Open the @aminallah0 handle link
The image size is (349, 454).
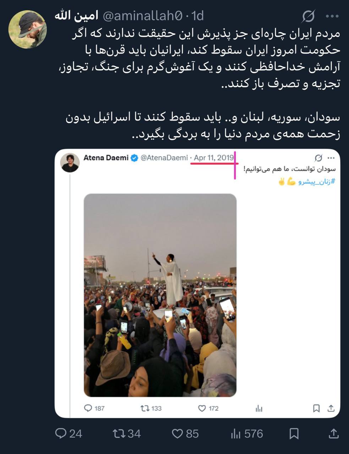pos(143,16)
